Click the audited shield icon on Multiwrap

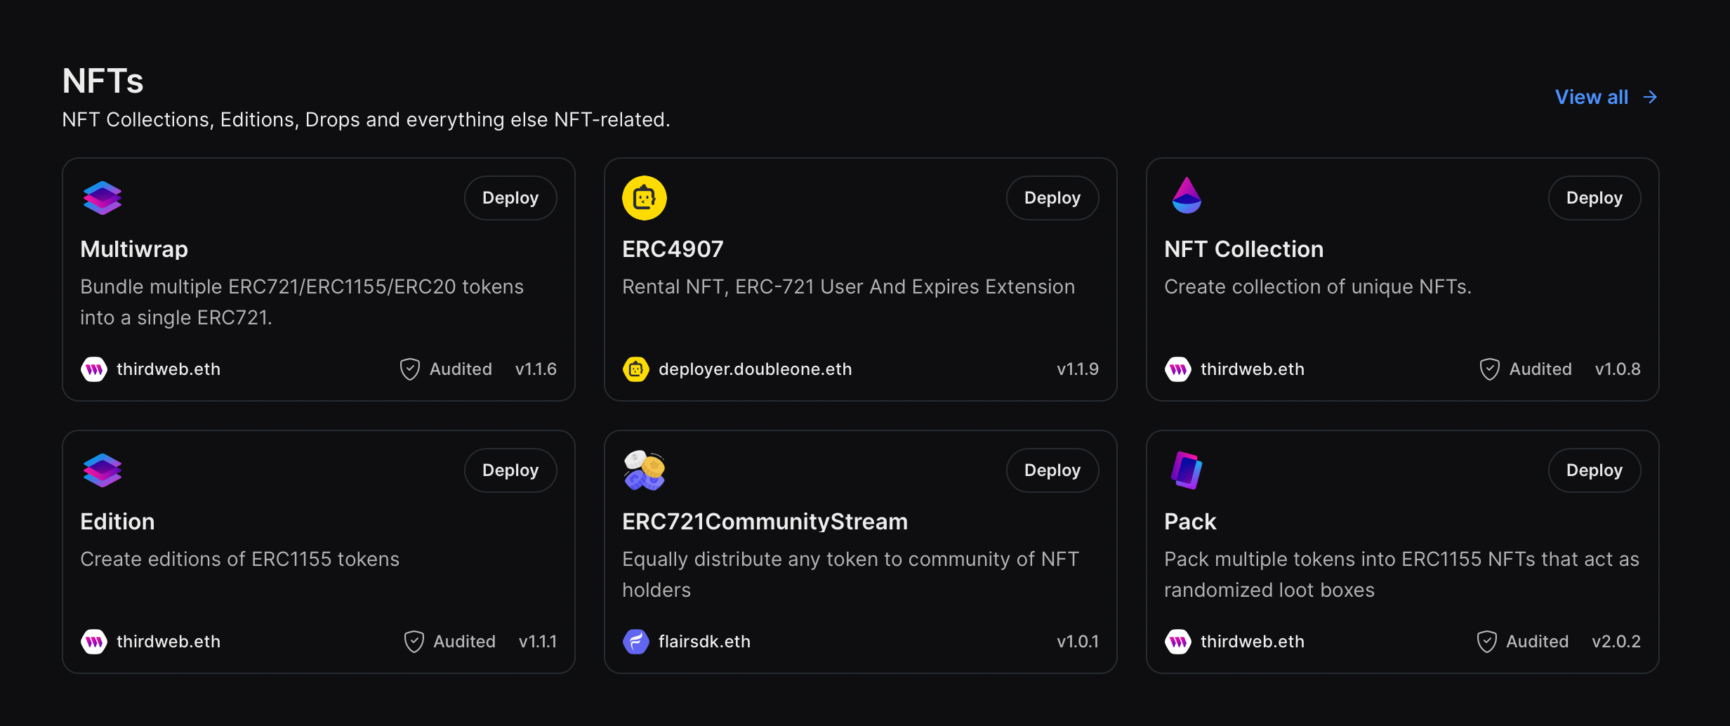[x=409, y=369]
